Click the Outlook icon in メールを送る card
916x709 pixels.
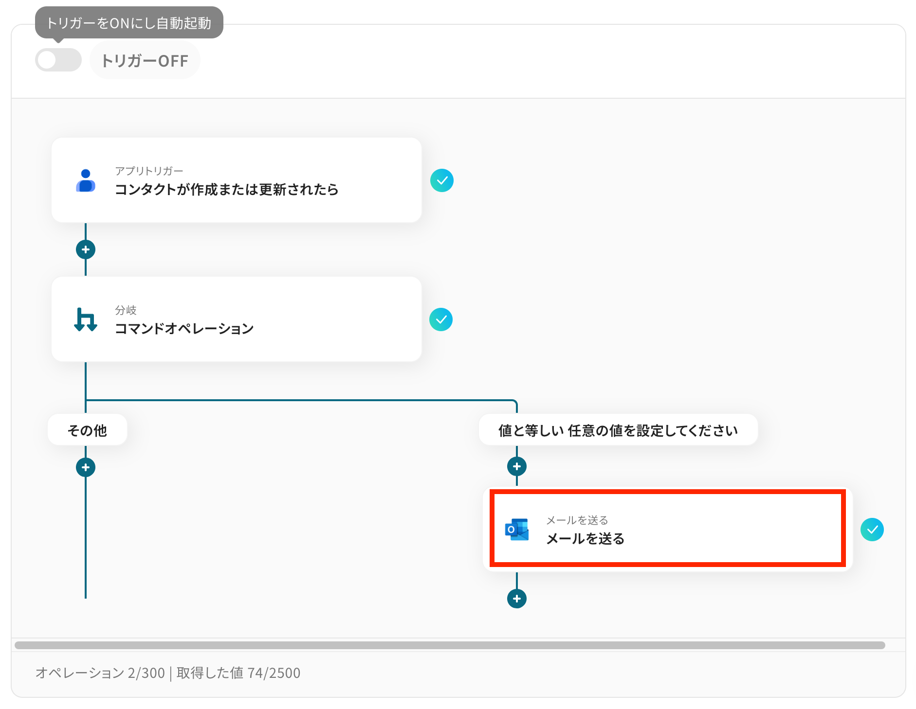pyautogui.click(x=517, y=529)
